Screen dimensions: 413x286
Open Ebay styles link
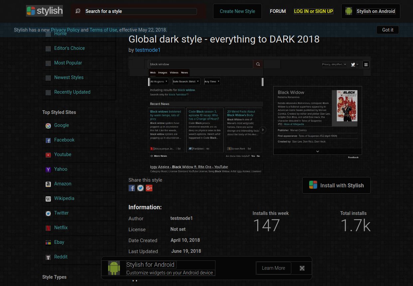(59, 242)
